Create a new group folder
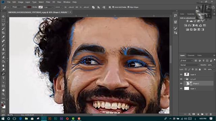Viewport: 216px width, 121px height. tap(202, 114)
